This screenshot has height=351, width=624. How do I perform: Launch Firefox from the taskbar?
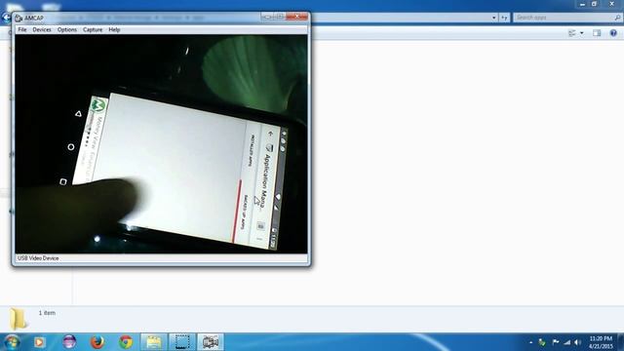[97, 342]
